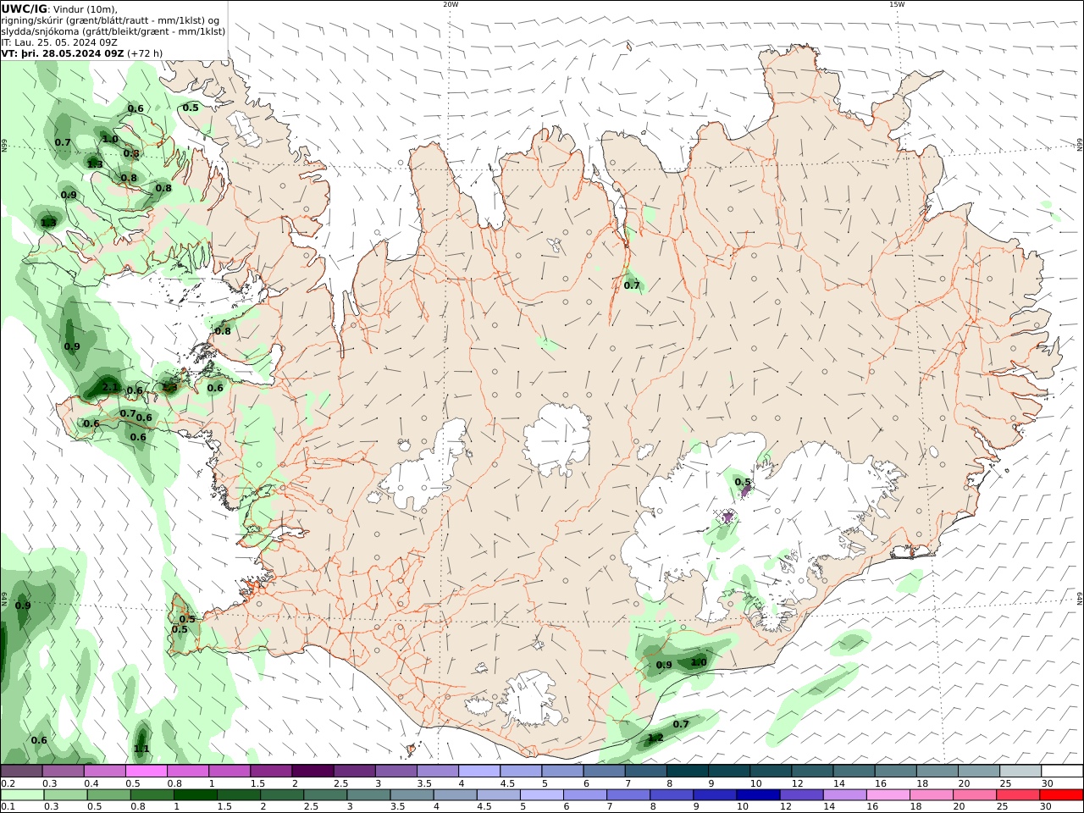Select the 0.9 value beside the 2.0 label
The width and height of the screenshot is (1084, 813).
(x=664, y=665)
